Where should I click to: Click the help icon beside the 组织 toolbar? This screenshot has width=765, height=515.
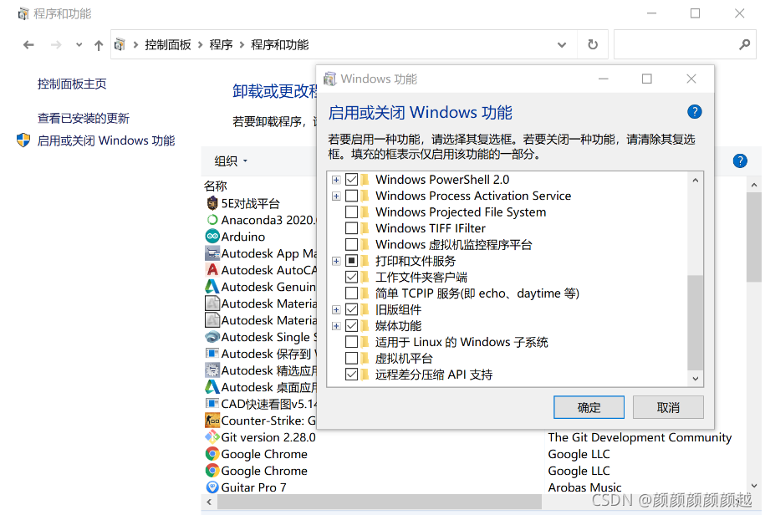[740, 161]
